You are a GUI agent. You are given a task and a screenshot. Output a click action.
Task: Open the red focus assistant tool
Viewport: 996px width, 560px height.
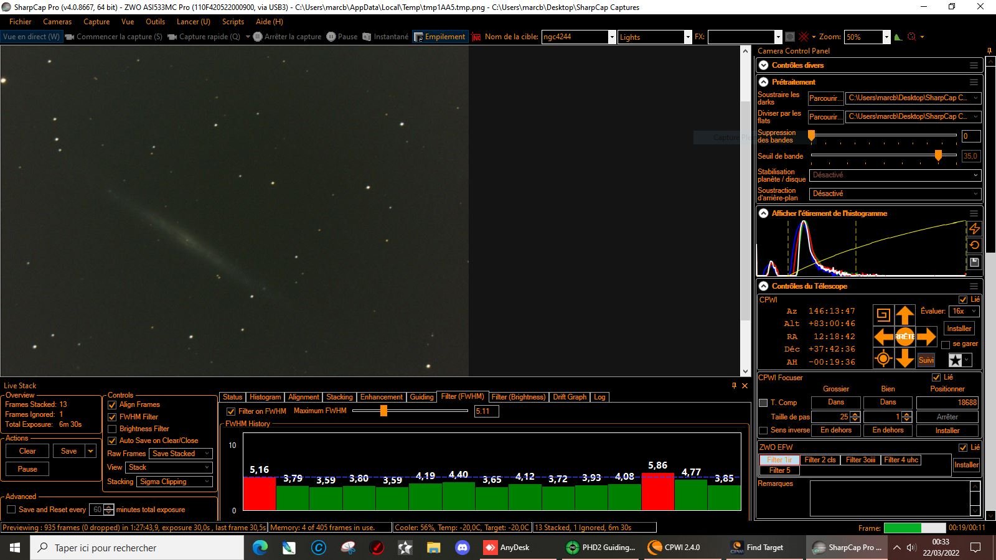click(912, 37)
